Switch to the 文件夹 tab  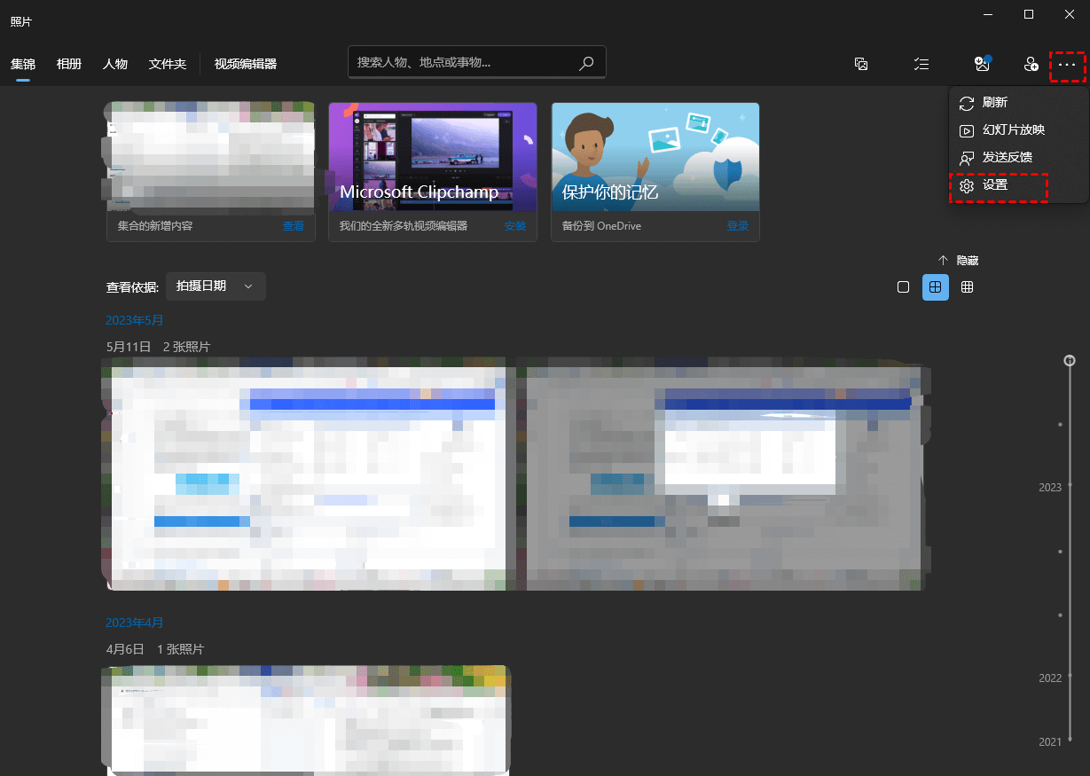pyautogui.click(x=168, y=64)
